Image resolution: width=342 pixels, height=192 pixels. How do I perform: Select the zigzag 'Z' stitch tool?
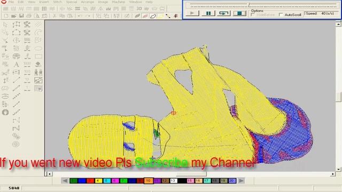click(x=17, y=128)
